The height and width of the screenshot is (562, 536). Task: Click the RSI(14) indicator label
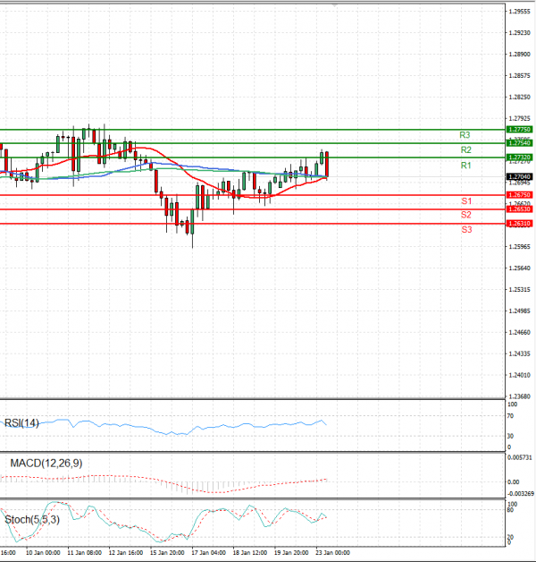21,423
